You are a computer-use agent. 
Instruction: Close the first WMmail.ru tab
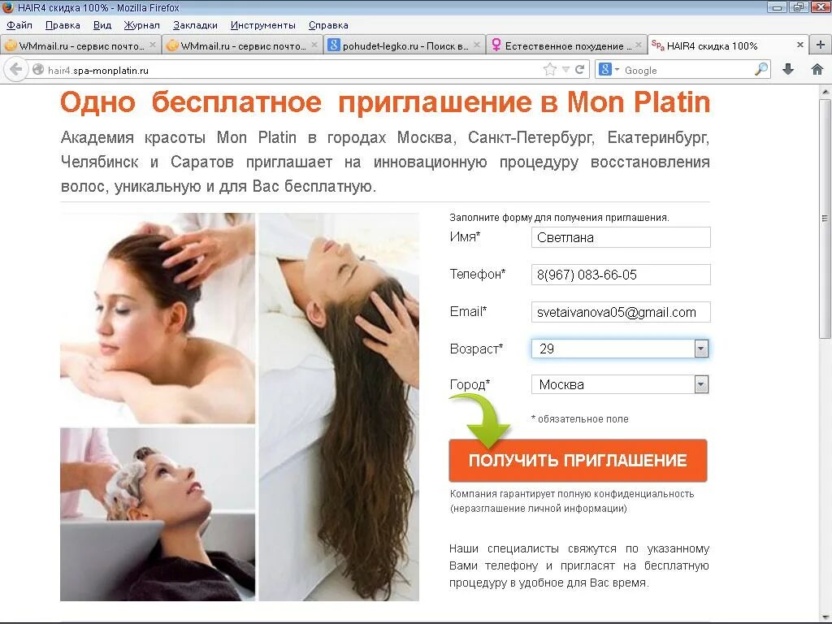point(153,45)
